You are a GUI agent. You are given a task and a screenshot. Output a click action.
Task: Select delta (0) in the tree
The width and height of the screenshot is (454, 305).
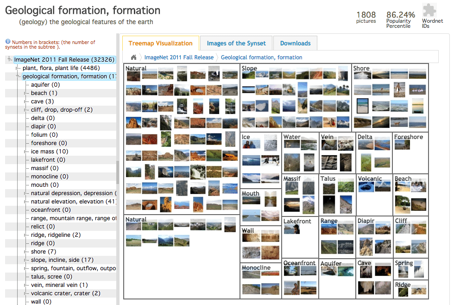tap(43, 118)
